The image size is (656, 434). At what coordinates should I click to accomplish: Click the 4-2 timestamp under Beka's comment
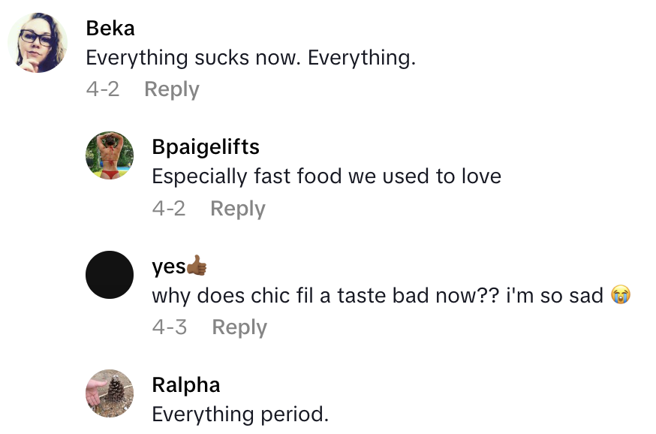(103, 89)
